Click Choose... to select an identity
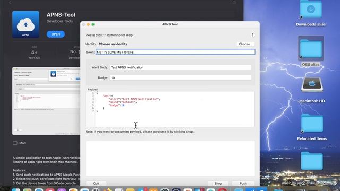This screenshot has width=340, height=191. pos(245,44)
